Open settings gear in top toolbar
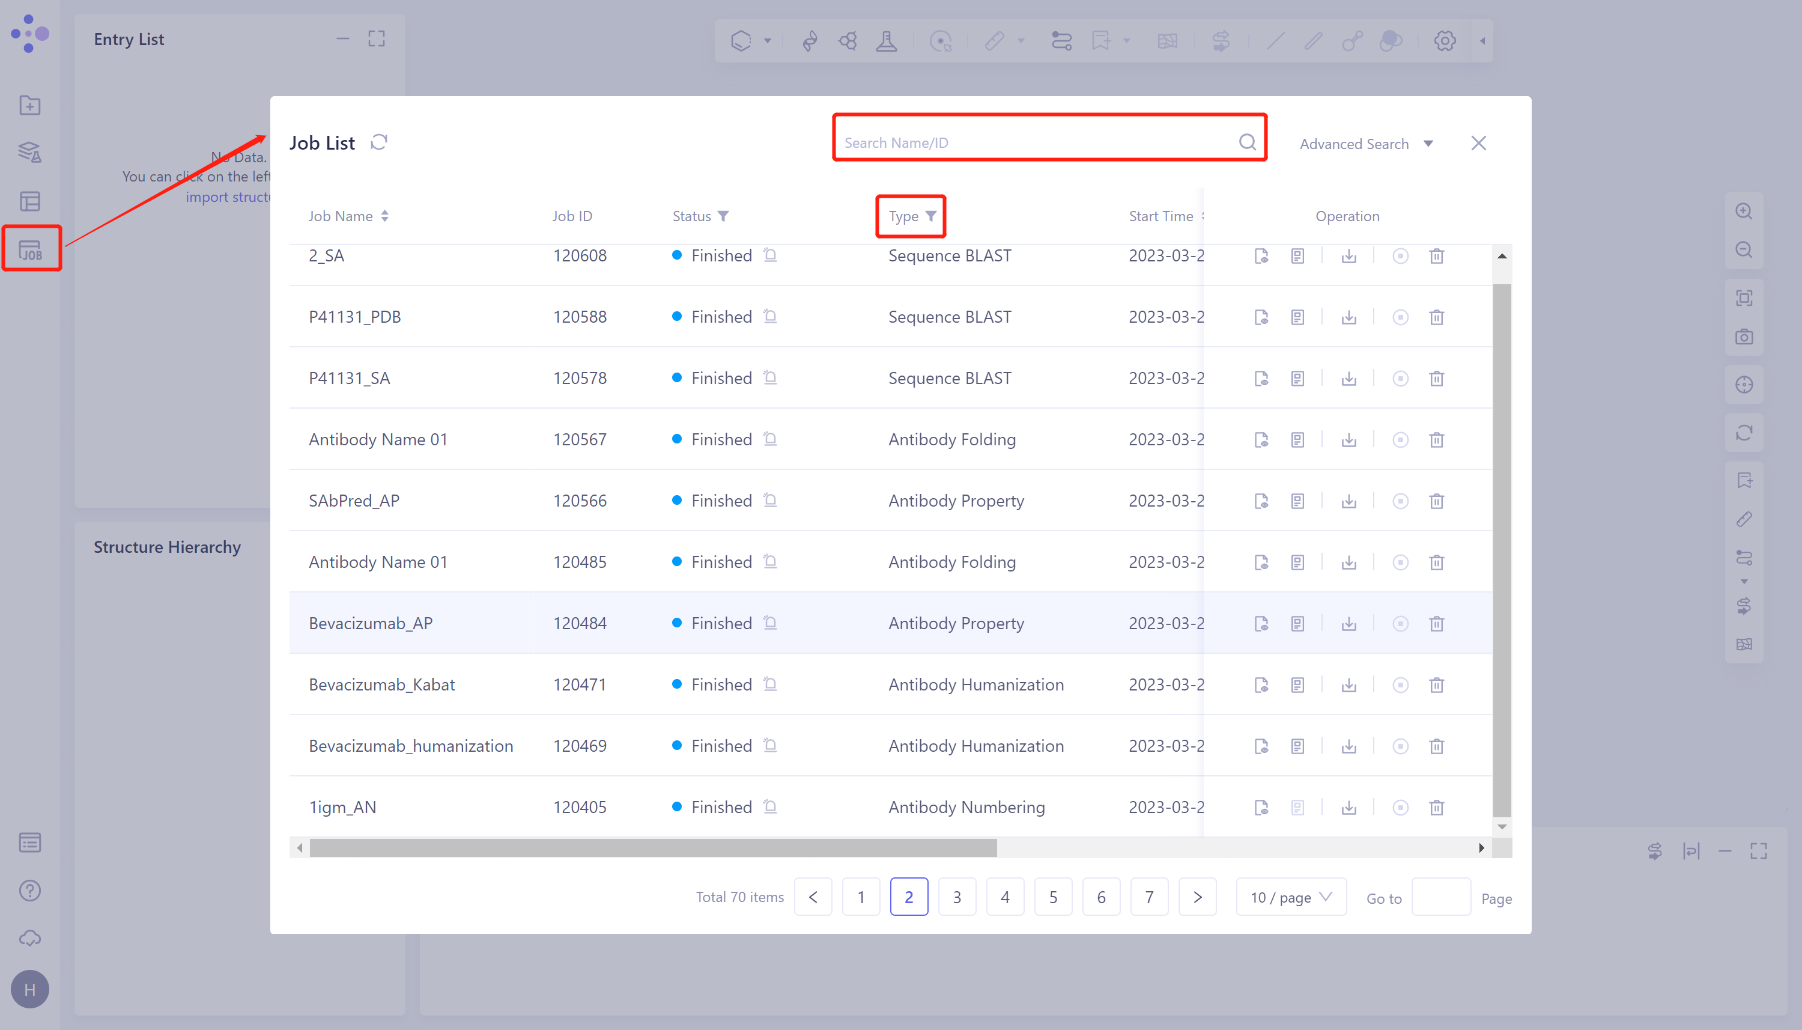Viewport: 1802px width, 1030px height. click(1444, 40)
